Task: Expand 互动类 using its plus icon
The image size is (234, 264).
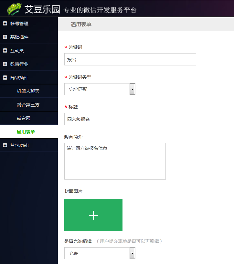Action: [x=5, y=51]
